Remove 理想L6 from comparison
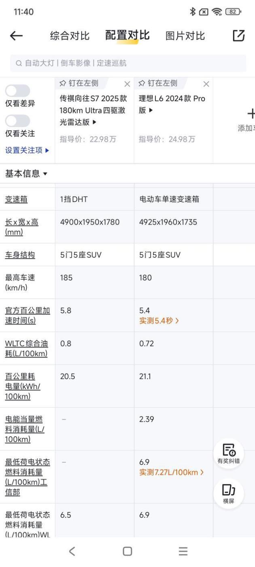 pos(206,84)
